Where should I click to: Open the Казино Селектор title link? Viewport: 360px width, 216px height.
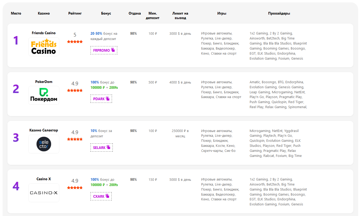tap(44, 130)
